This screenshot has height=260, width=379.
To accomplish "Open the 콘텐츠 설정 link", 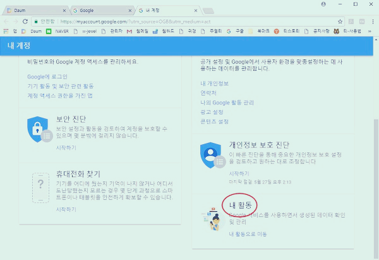I will coord(214,121).
